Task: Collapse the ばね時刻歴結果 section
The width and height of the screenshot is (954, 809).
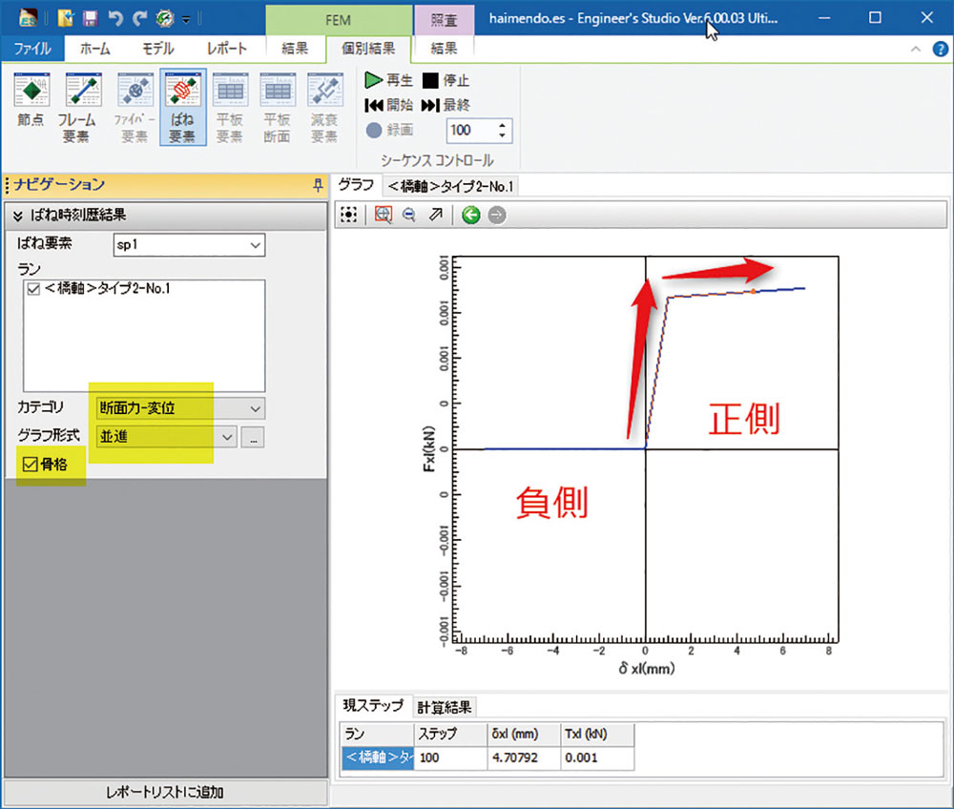Action: tap(17, 216)
